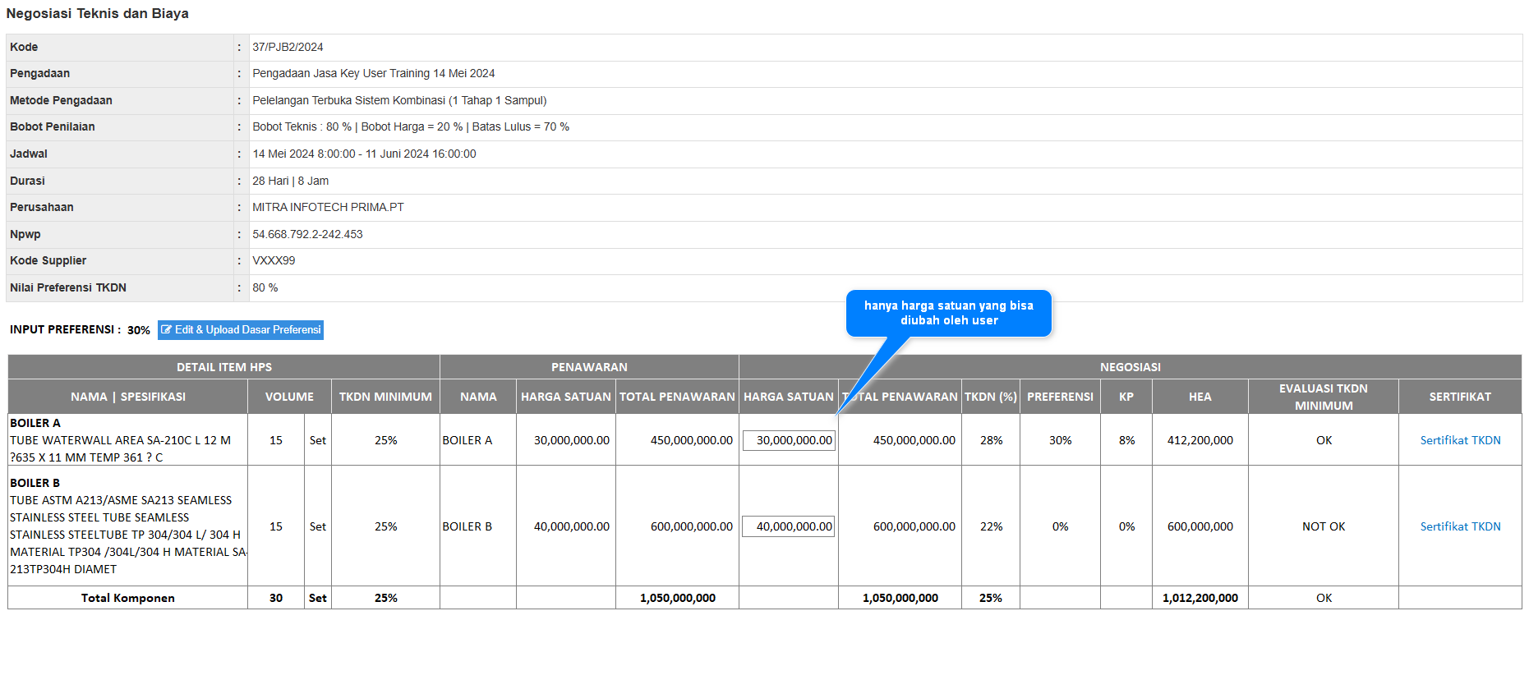Click the BOILER A item name in specification column
1529x689 pixels.
click(35, 423)
